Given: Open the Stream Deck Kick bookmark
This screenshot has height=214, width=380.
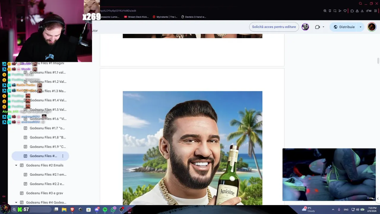Looking at the screenshot, I should point(136,17).
